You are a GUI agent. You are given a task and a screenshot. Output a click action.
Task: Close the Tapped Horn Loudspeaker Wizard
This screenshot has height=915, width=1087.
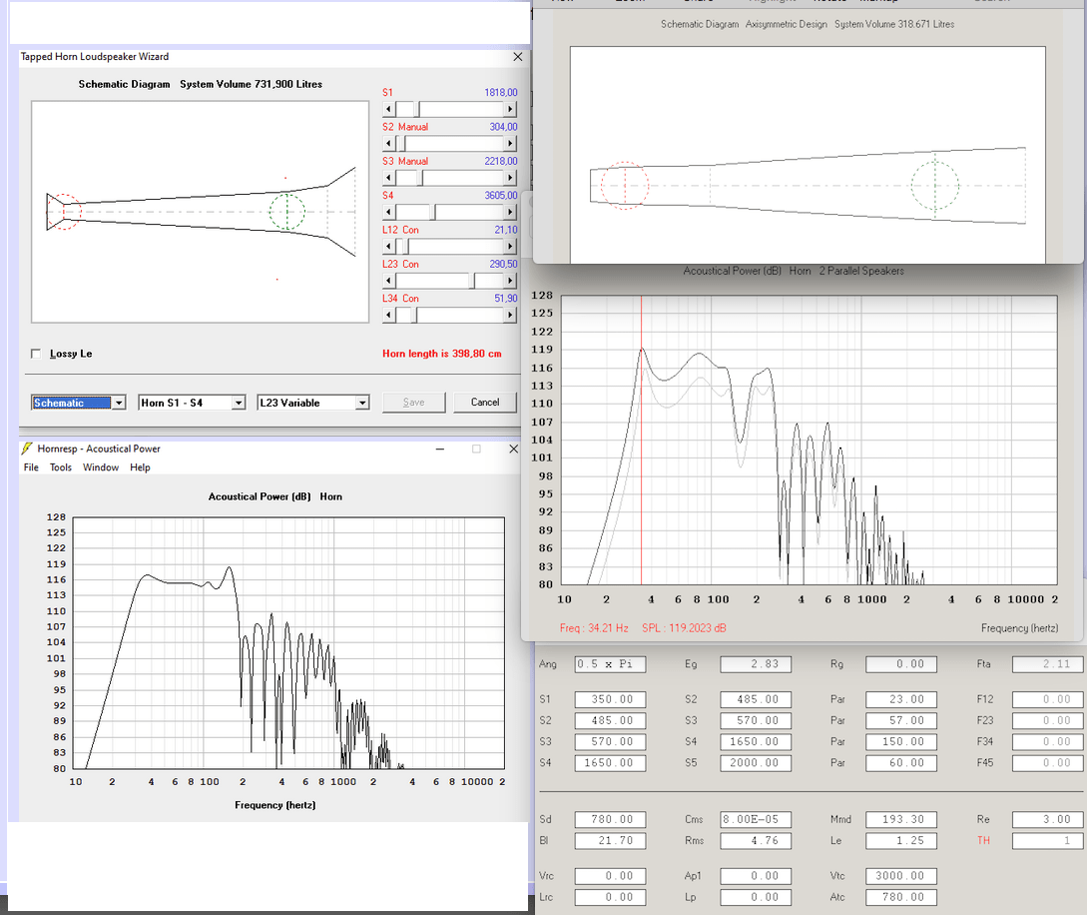tap(517, 57)
